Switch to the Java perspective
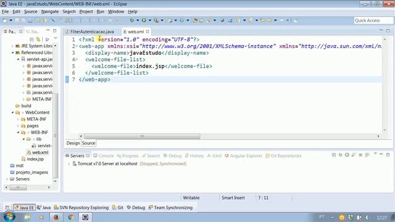Viewport: 395px width, 222px height. pos(44,208)
